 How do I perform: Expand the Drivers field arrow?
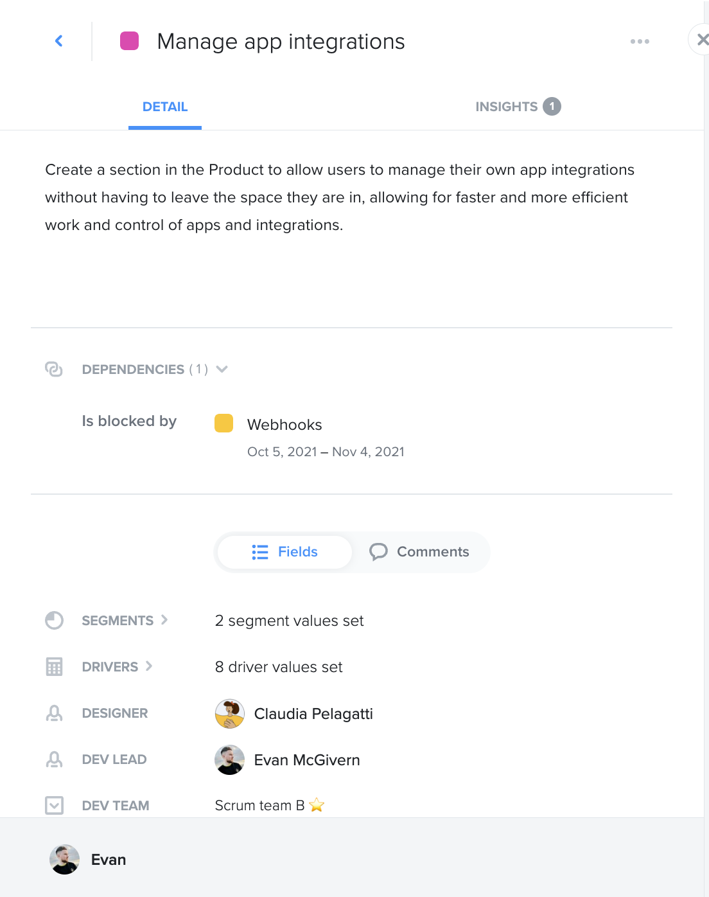coord(149,666)
